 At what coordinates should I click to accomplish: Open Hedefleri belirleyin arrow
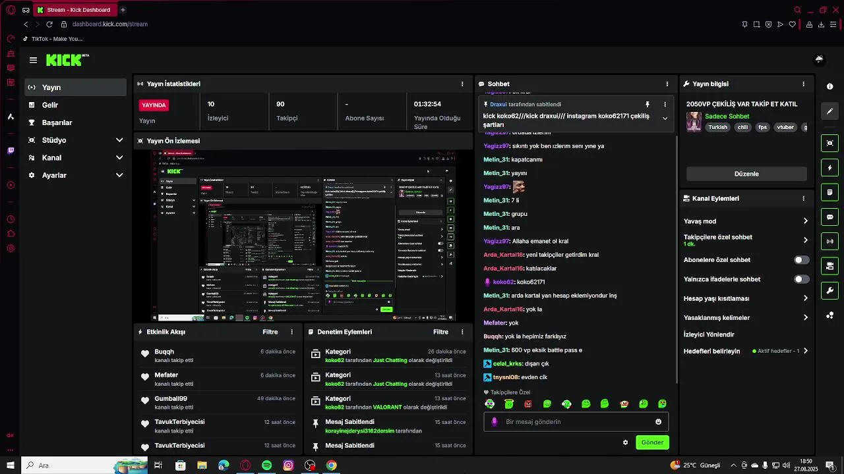805,351
